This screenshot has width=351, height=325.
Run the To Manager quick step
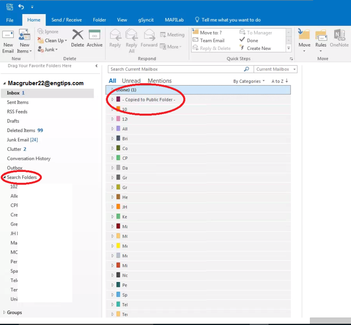click(x=256, y=32)
